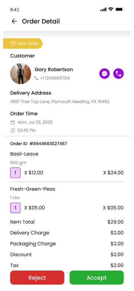Tap the battery indicator in status bar

point(119,9)
